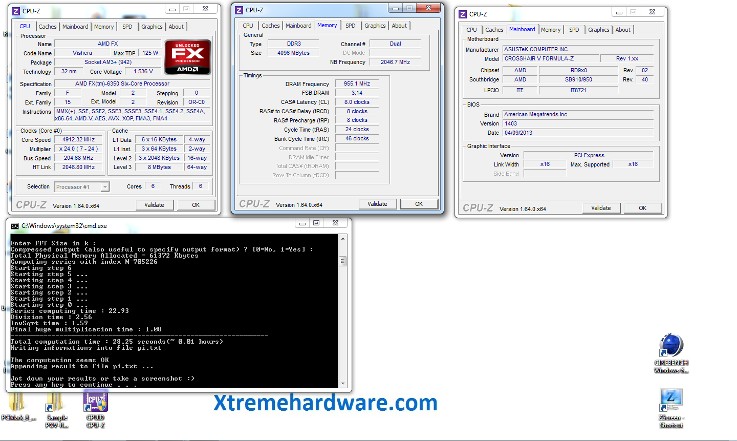This screenshot has height=441, width=737.
Task: Click Validate in the Memory window
Action: click(x=377, y=204)
